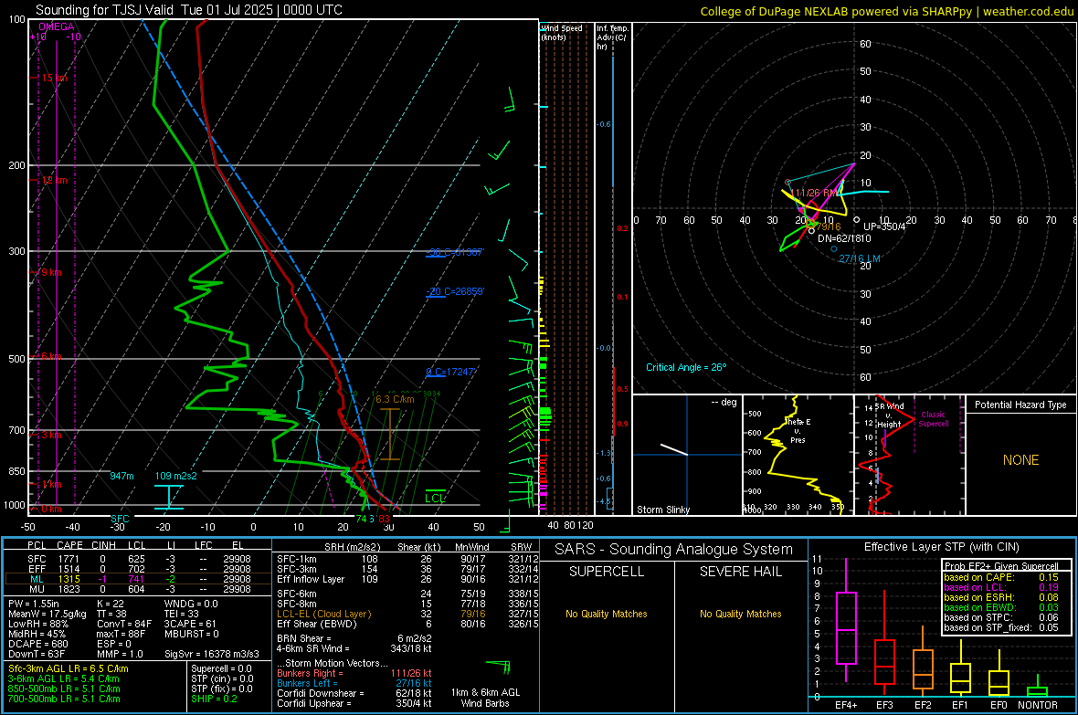The image size is (1078, 715).
Task: Click the 'Potential Hazard Type' header
Action: [1021, 405]
